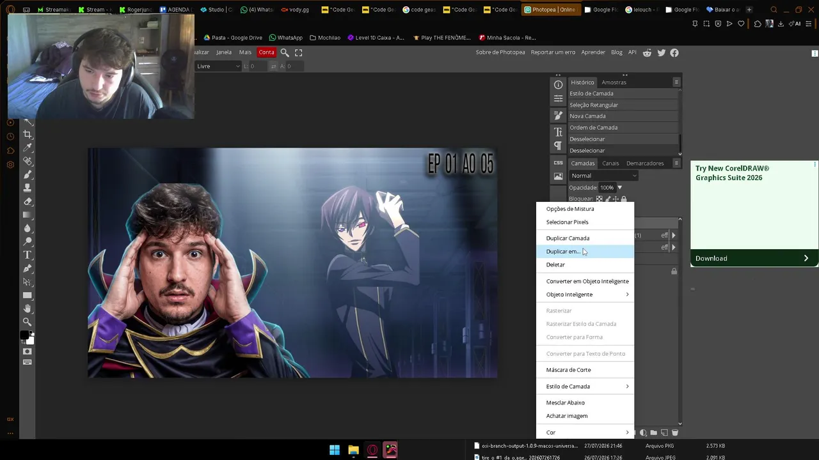Open the Histórico panel menu

click(676, 82)
